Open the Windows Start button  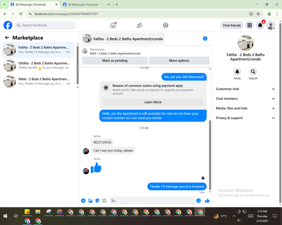tap(5, 216)
